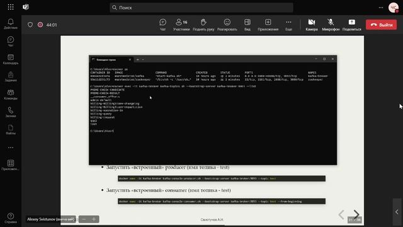Open Звонки in the left sidebar

tap(11, 112)
